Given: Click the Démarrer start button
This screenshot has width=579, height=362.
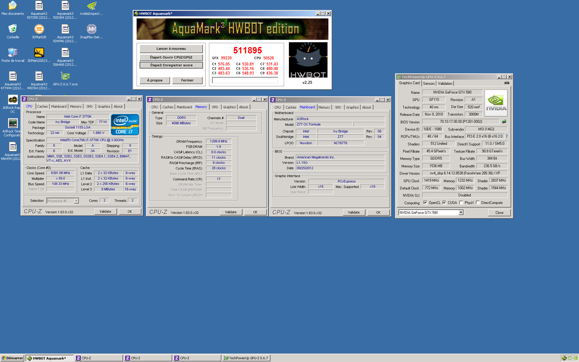Looking at the screenshot, I should coord(12,358).
